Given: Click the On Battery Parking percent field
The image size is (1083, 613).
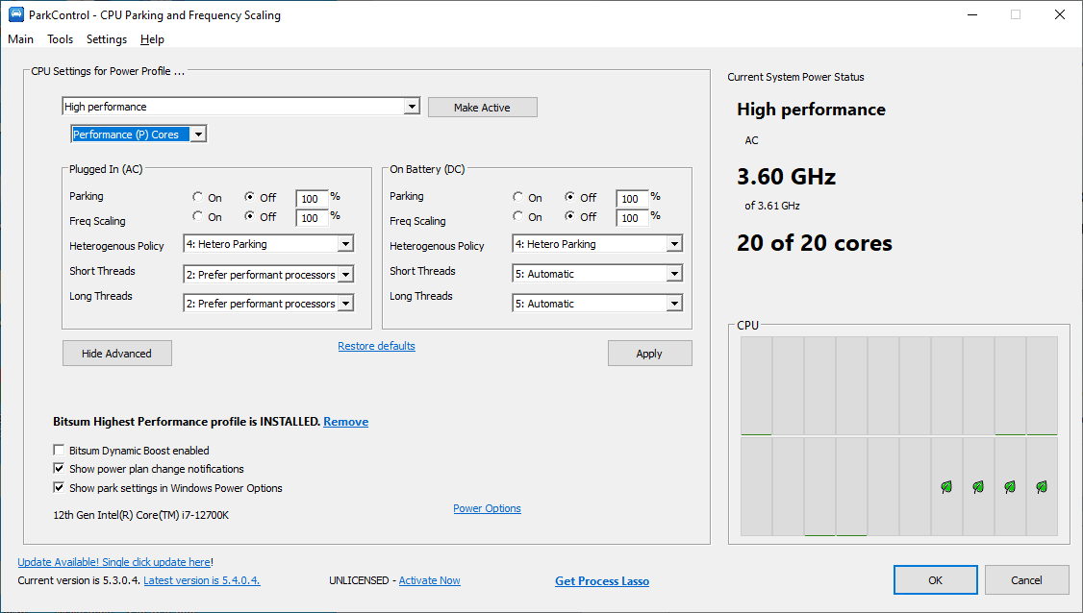Looking at the screenshot, I should pos(632,199).
